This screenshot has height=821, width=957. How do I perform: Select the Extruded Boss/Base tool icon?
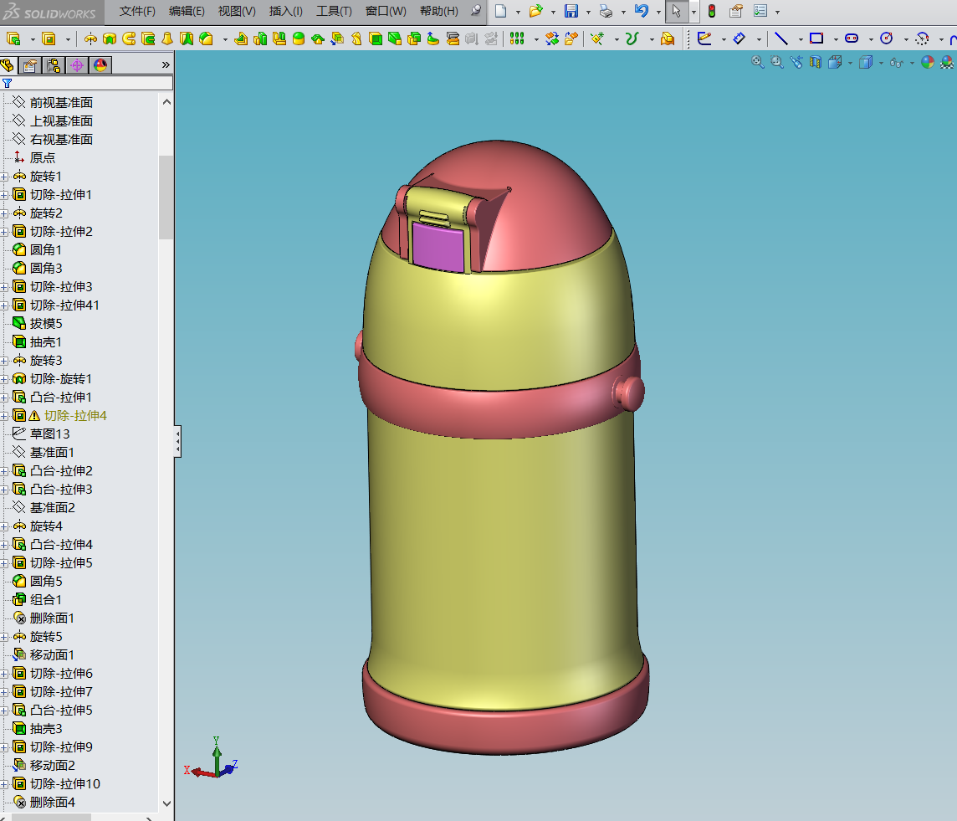click(13, 39)
